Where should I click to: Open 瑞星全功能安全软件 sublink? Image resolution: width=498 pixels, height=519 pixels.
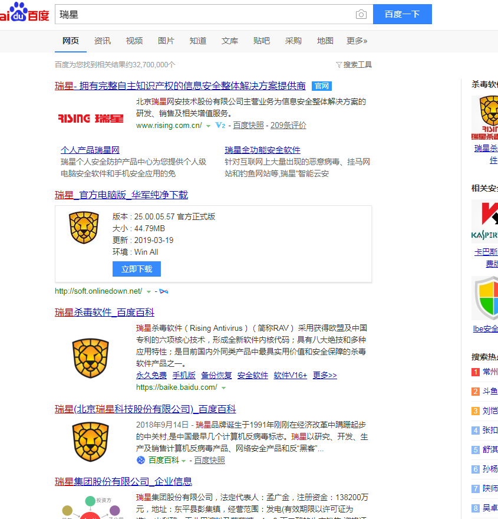coord(263,150)
